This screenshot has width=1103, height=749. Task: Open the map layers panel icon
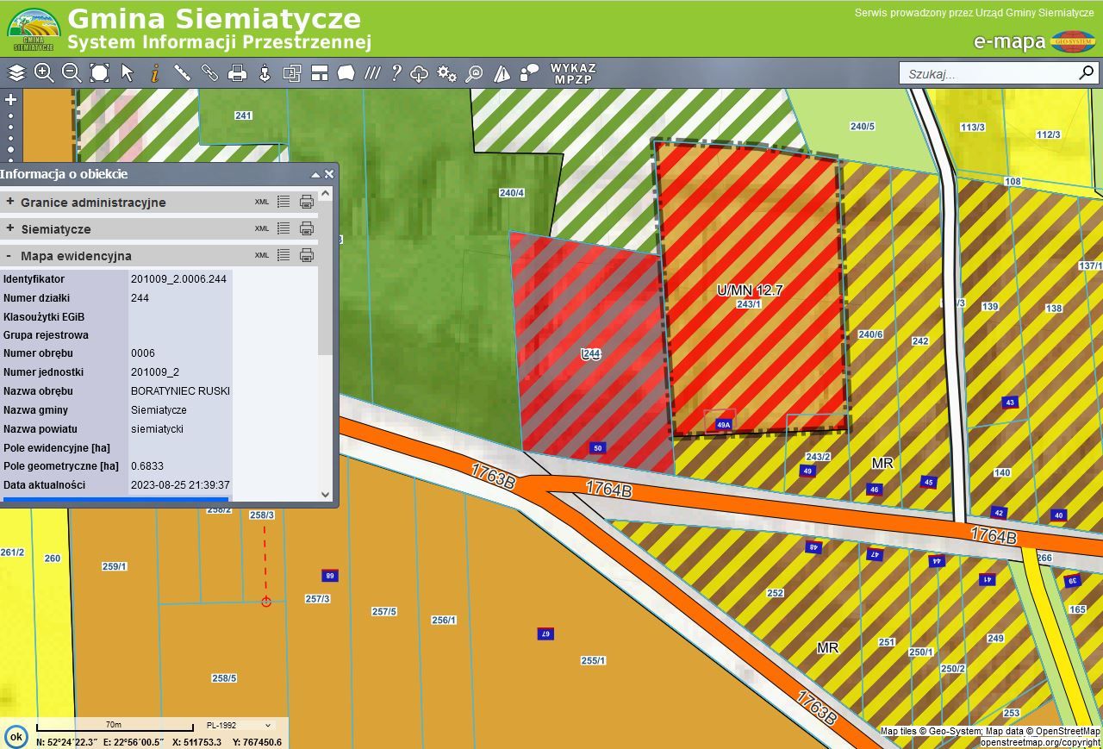click(x=16, y=73)
